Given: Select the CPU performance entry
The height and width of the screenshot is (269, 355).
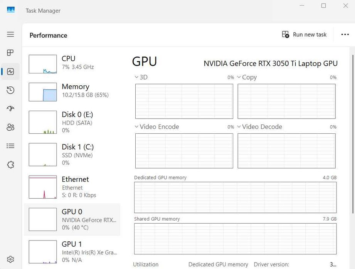Looking at the screenshot, I should [72, 64].
